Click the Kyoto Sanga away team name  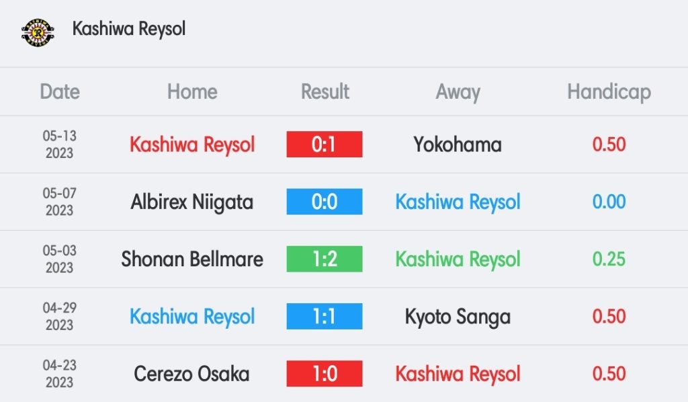pyautogui.click(x=458, y=317)
